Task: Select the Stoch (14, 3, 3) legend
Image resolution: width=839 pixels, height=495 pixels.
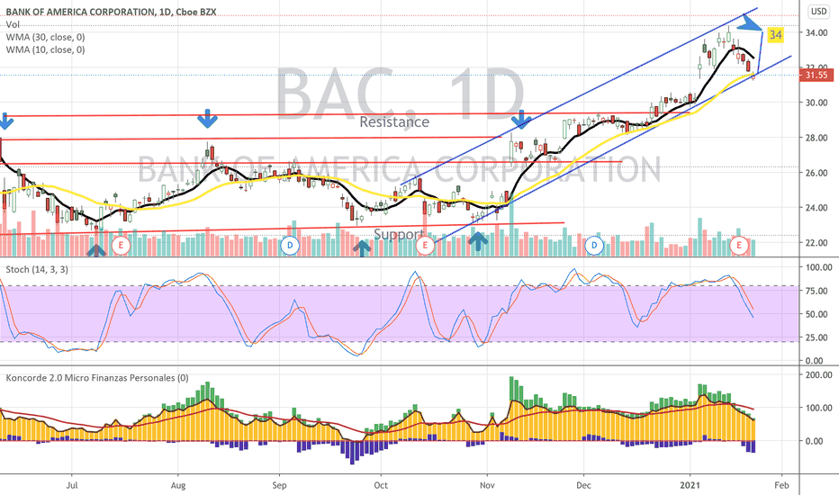Action: click(37, 269)
